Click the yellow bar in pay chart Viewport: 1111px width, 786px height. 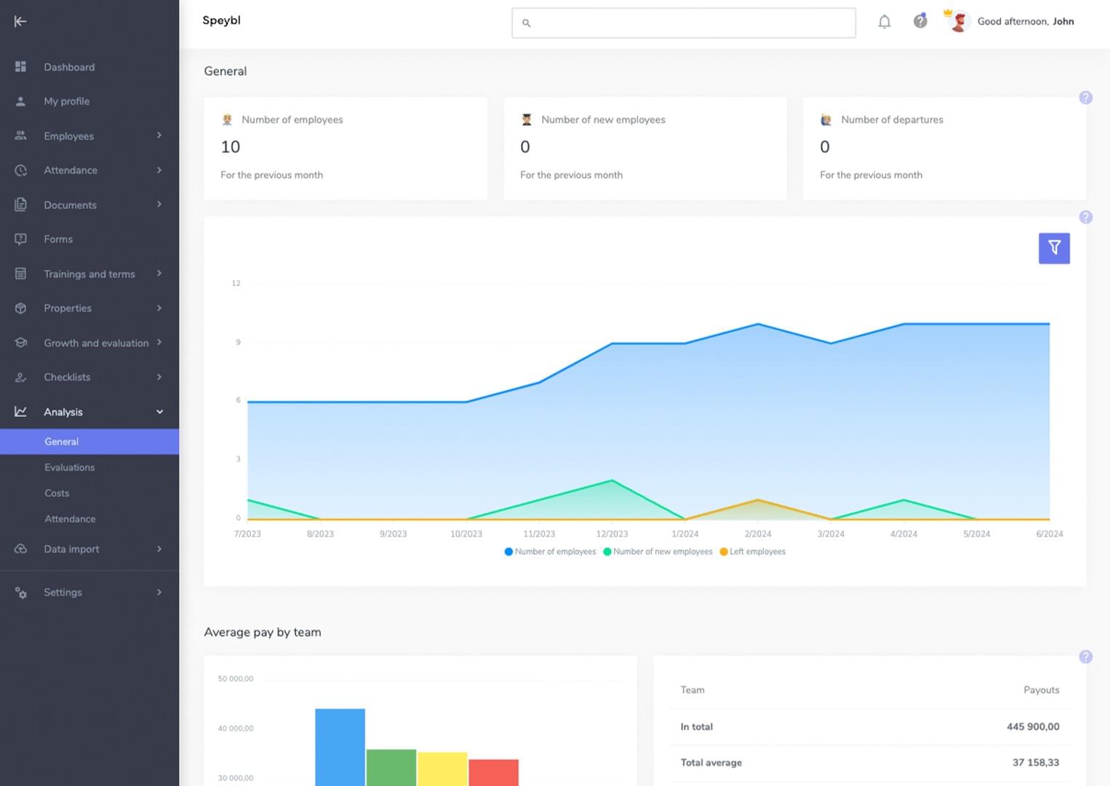(x=442, y=769)
